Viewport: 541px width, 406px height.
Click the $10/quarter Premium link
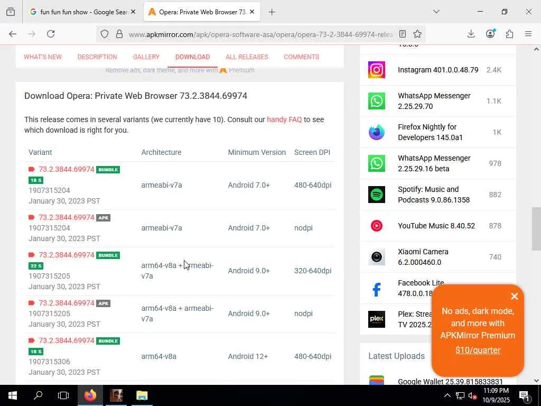click(x=478, y=350)
